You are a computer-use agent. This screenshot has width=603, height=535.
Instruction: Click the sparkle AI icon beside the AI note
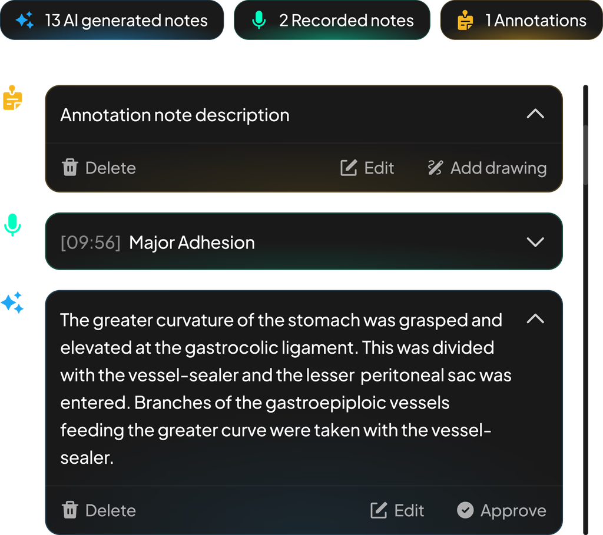tap(13, 302)
